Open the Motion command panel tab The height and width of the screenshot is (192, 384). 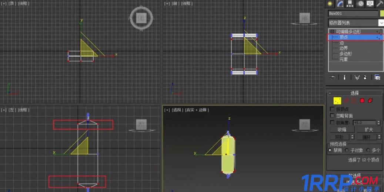coord(360,4)
